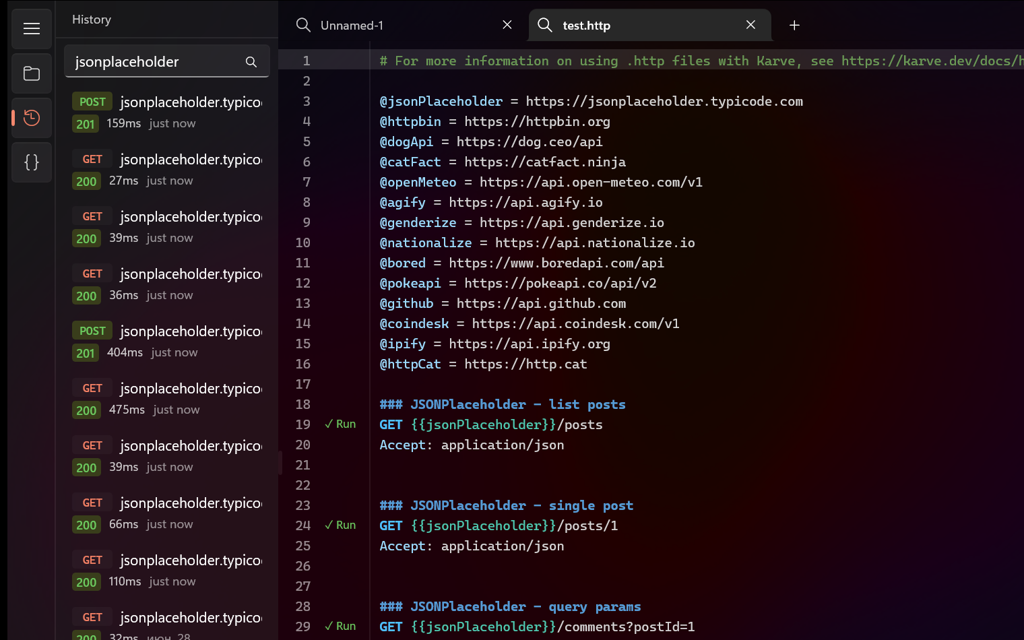Click the Accept header on line 25
1024x640 pixels.
(472, 546)
